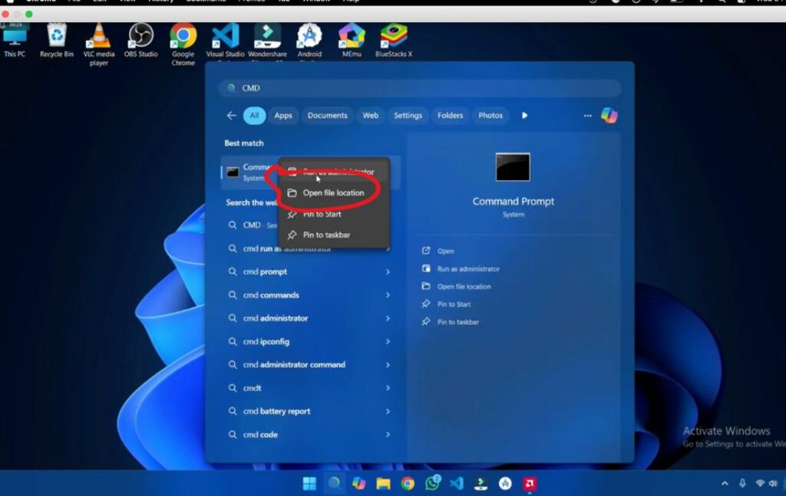The image size is (786, 496).
Task: Click Run as administrator in details pane
Action: point(468,269)
